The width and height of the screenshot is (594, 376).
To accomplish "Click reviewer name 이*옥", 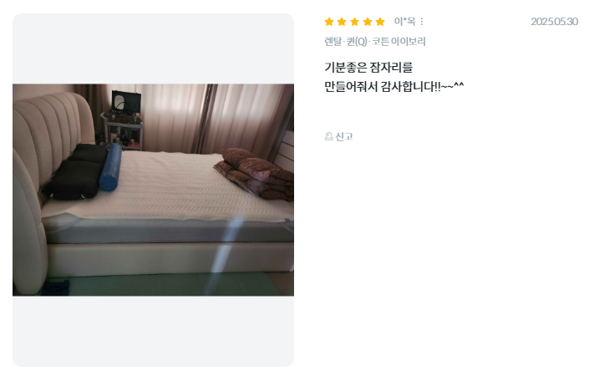I will coord(404,21).
